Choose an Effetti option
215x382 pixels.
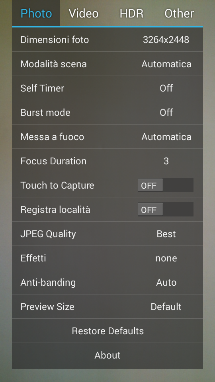pyautogui.click(x=107, y=258)
